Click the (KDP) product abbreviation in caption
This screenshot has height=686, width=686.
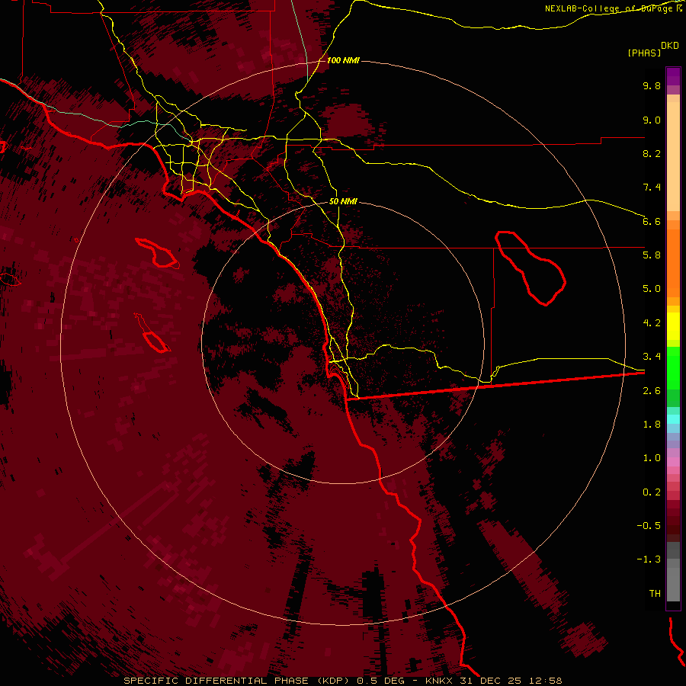[333, 681]
